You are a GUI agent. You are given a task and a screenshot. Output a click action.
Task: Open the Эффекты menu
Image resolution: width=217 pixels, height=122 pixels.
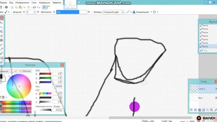point(57,2)
